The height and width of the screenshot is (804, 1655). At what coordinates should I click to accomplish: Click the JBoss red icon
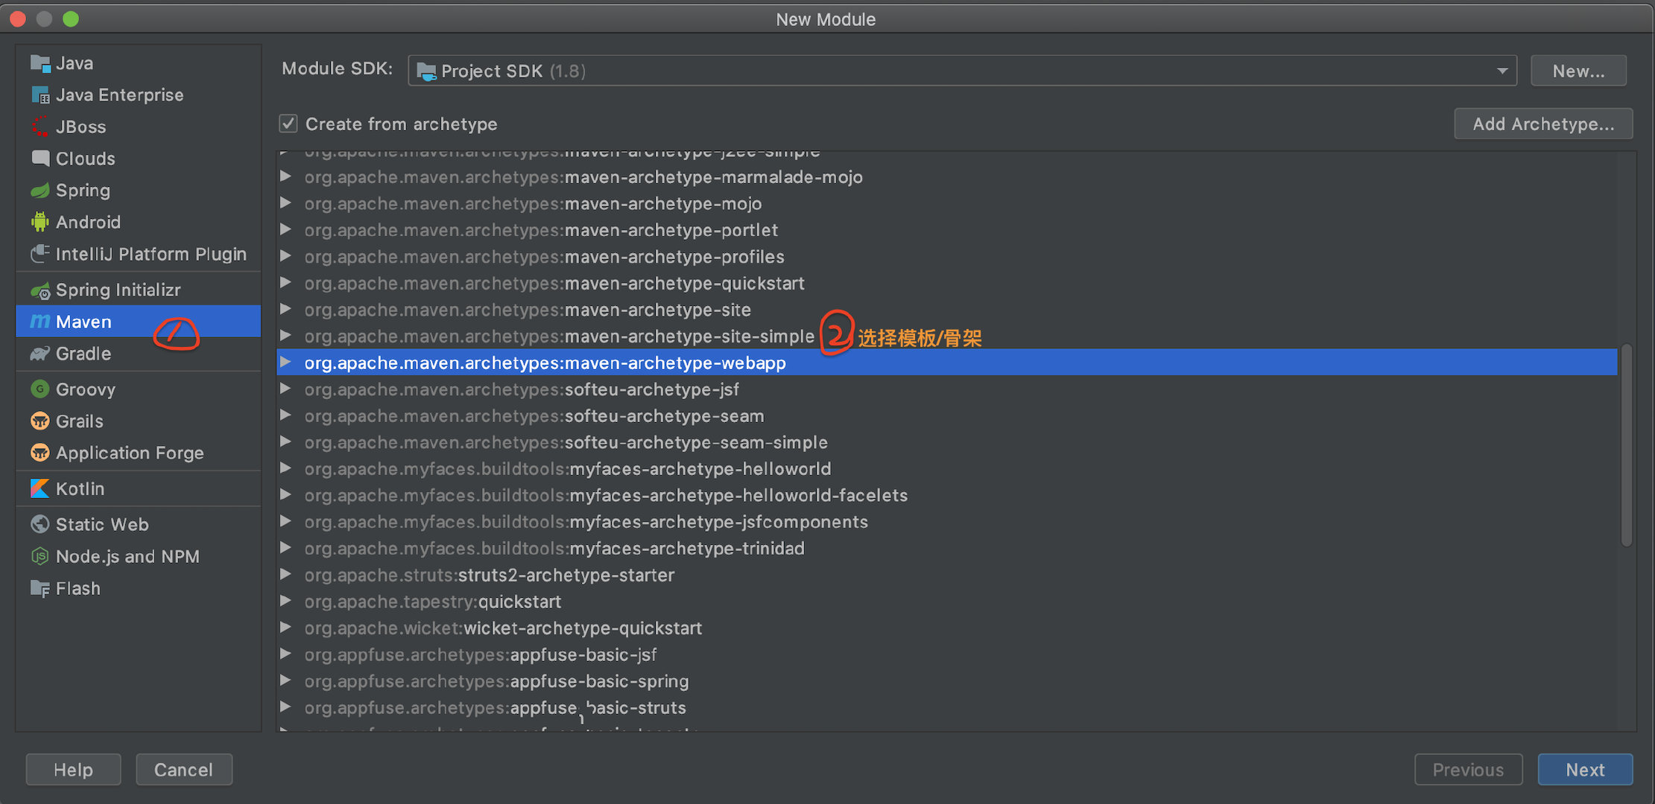[x=39, y=127]
